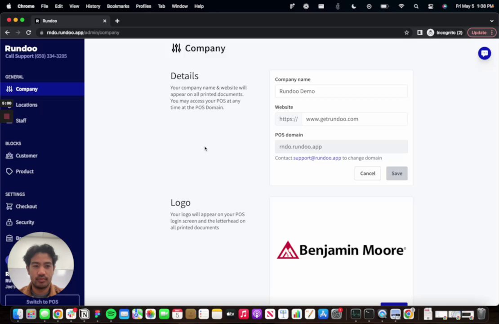Open Spotlight search in menu bar
Image resolution: width=499 pixels, height=324 pixels.
click(416, 6)
